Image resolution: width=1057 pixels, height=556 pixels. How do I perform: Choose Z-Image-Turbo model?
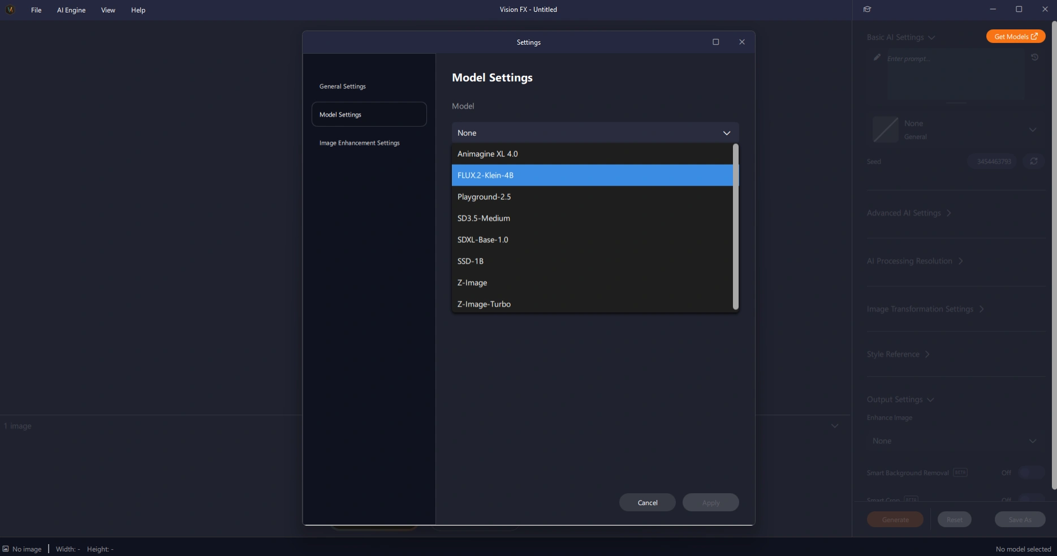tap(592, 304)
